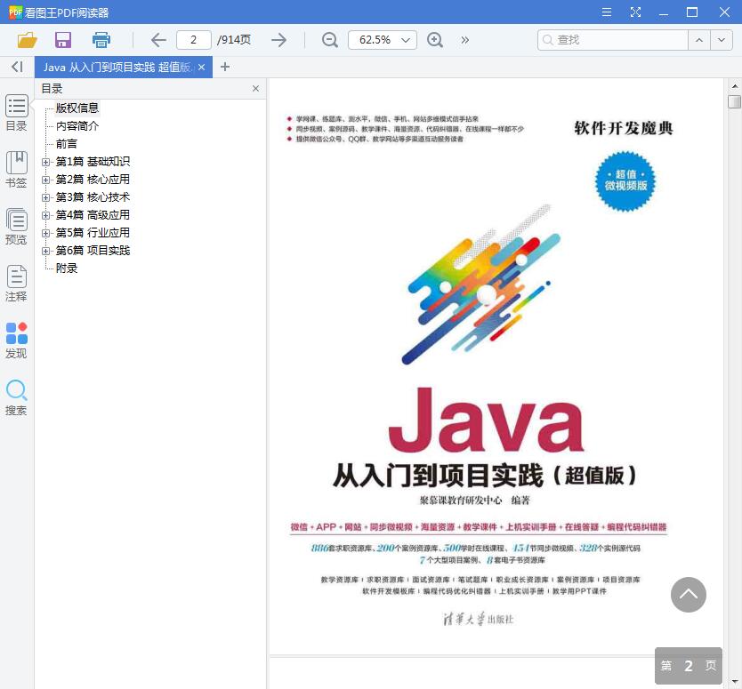
Task: Toggle fullscreen mode from the title bar
Action: point(635,12)
